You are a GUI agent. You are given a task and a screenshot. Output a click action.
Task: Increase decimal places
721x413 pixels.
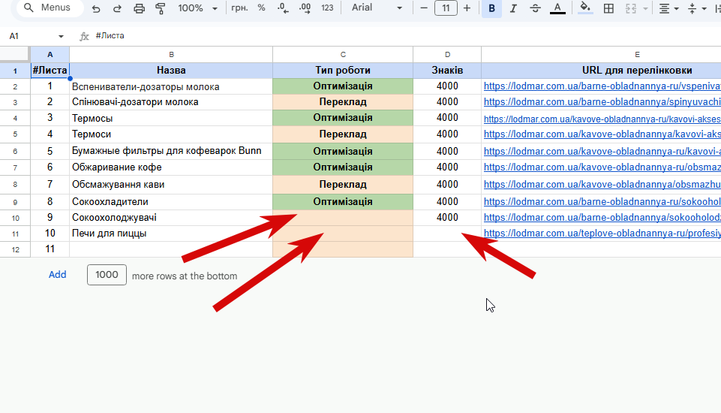click(x=305, y=8)
